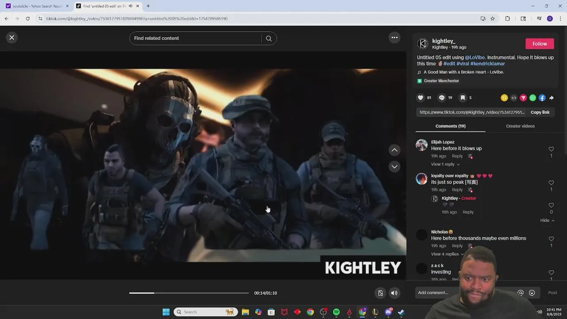This screenshot has width=567, height=319.
Task: Like Kightley creator's reply
Action: point(551,206)
